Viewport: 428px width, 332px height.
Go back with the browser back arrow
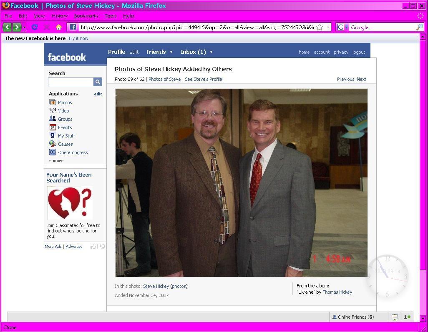click(x=8, y=27)
